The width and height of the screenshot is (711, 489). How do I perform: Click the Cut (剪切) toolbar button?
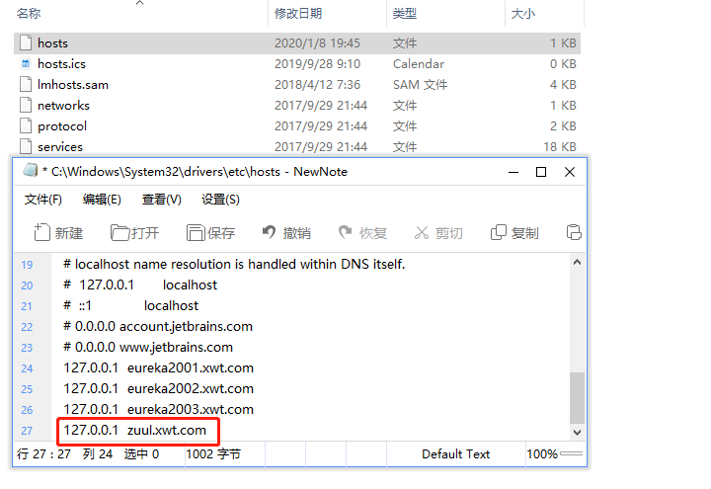click(x=438, y=233)
